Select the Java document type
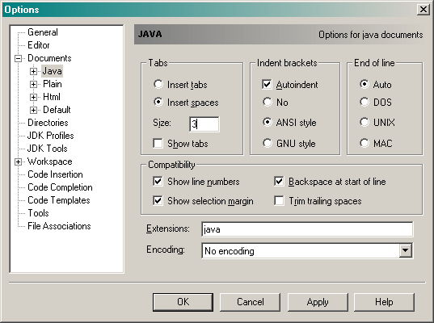The width and height of the screenshot is (434, 323). (x=52, y=71)
